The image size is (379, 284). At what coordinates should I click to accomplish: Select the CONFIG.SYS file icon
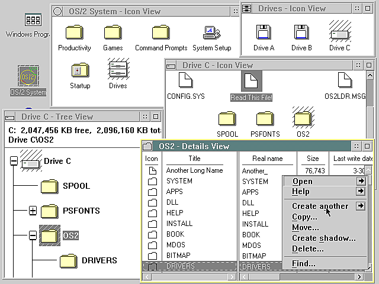pyautogui.click(x=185, y=80)
